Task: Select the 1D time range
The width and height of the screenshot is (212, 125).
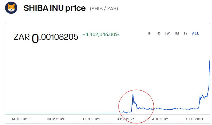Action: coord(158,33)
